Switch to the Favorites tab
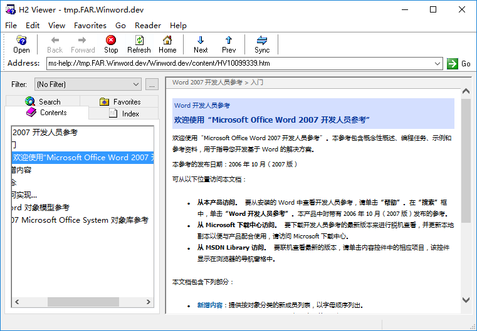Viewport: 477px width, 331px height. click(119, 101)
